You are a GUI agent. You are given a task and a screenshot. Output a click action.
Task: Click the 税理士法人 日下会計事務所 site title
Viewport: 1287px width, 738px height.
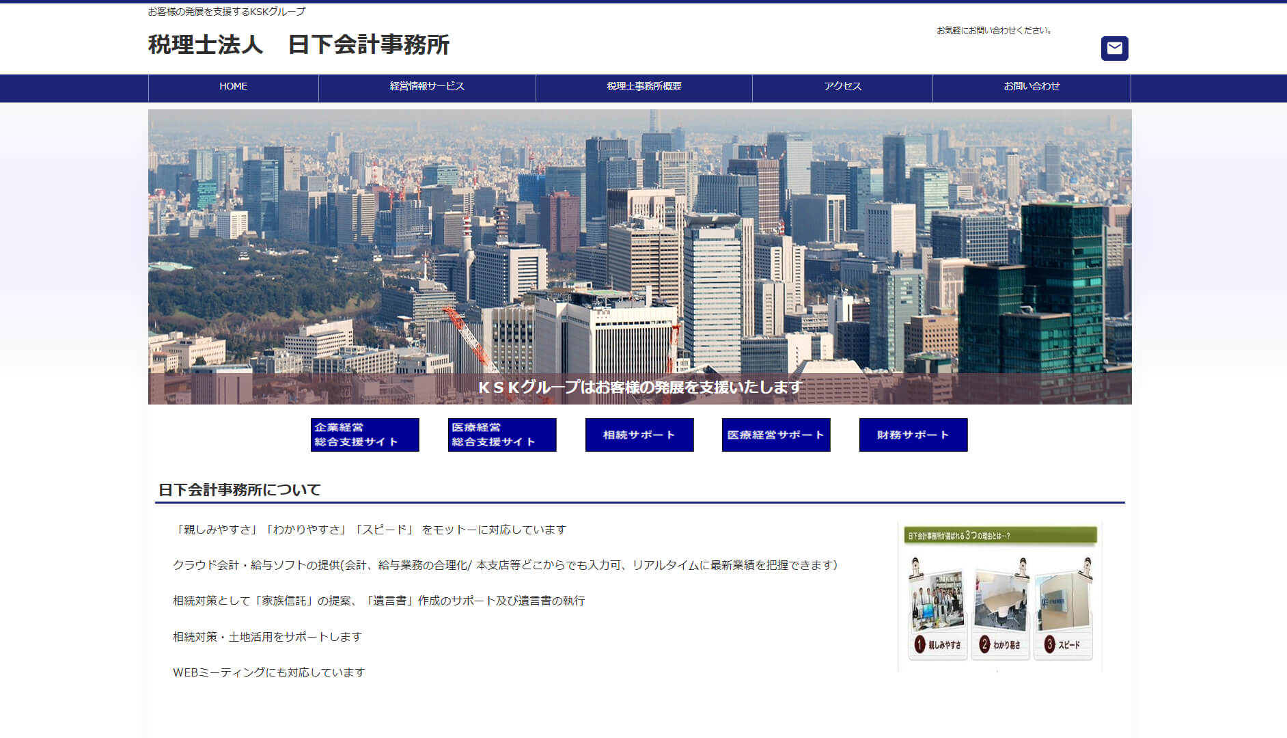299,45
